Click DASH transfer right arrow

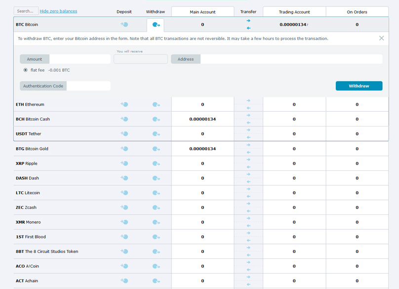click(248, 174)
